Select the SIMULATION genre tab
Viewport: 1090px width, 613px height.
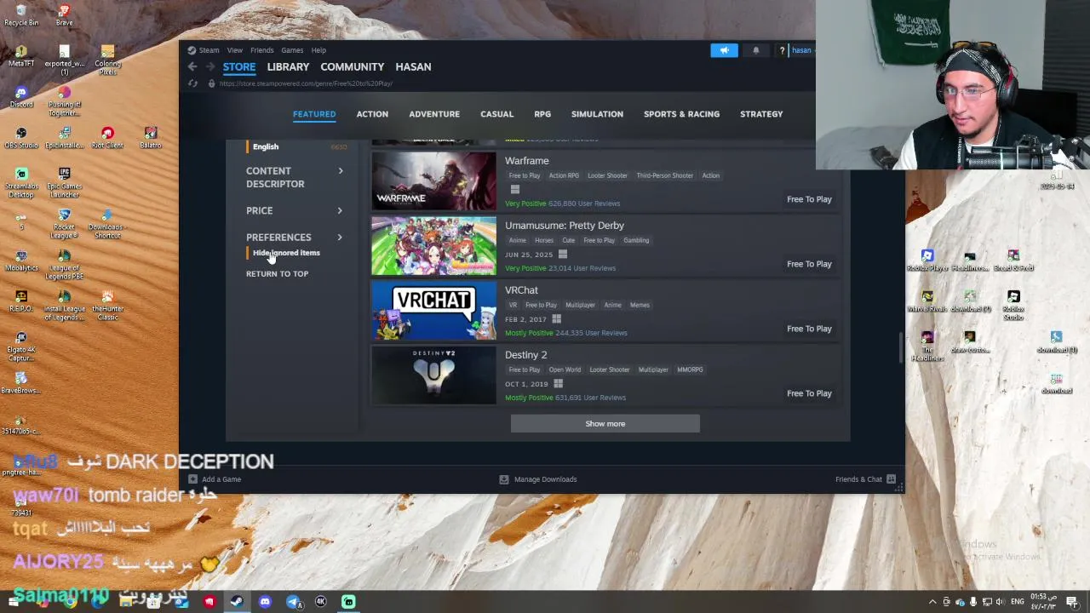(597, 114)
